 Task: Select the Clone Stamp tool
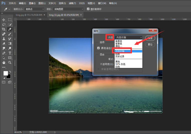click(4, 39)
